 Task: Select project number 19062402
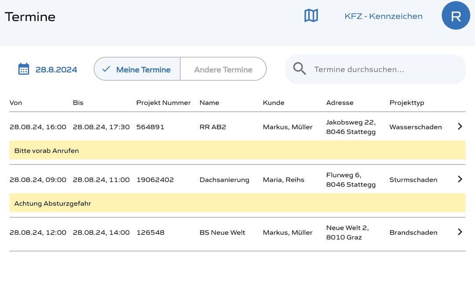[156, 180]
